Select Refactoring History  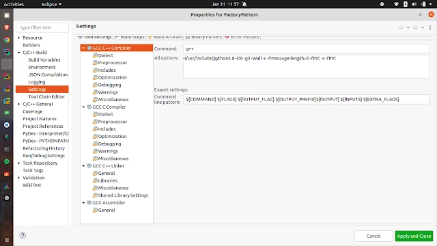click(44, 148)
